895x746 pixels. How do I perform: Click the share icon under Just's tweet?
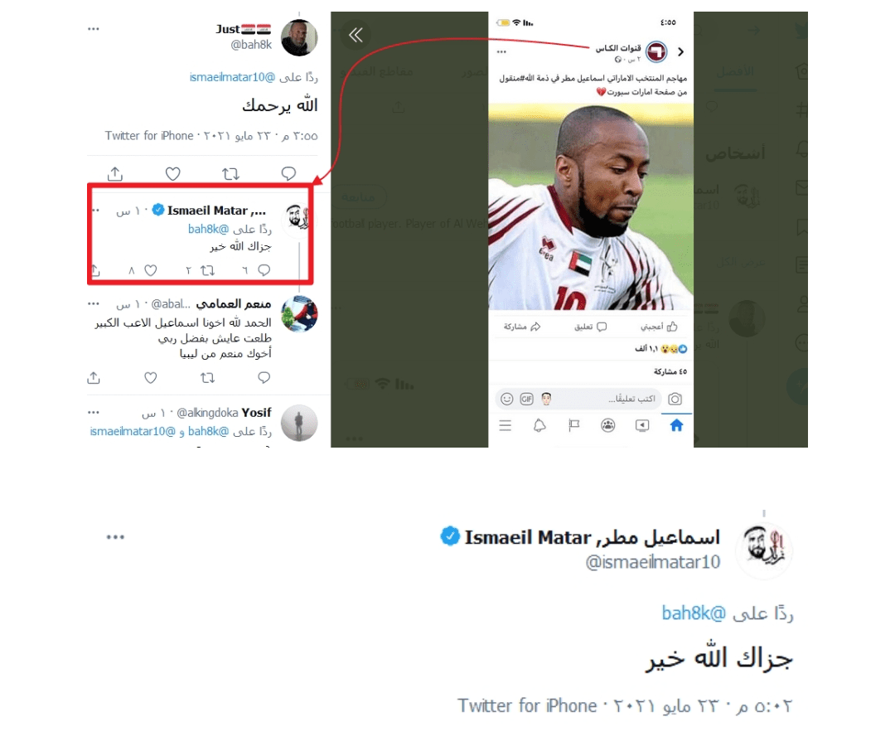coord(115,173)
